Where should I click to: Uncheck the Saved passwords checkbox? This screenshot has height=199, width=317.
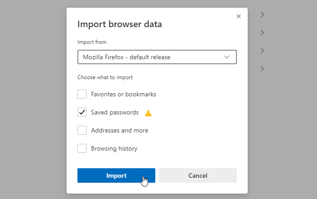point(82,112)
